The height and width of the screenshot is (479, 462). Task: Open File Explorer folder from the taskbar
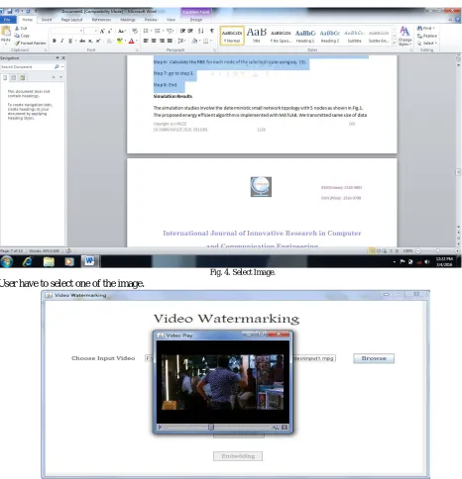49,261
